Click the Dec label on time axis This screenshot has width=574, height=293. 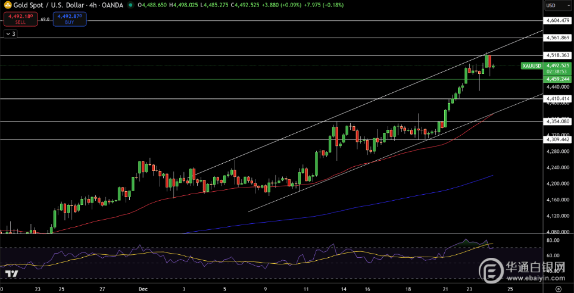coord(142,289)
